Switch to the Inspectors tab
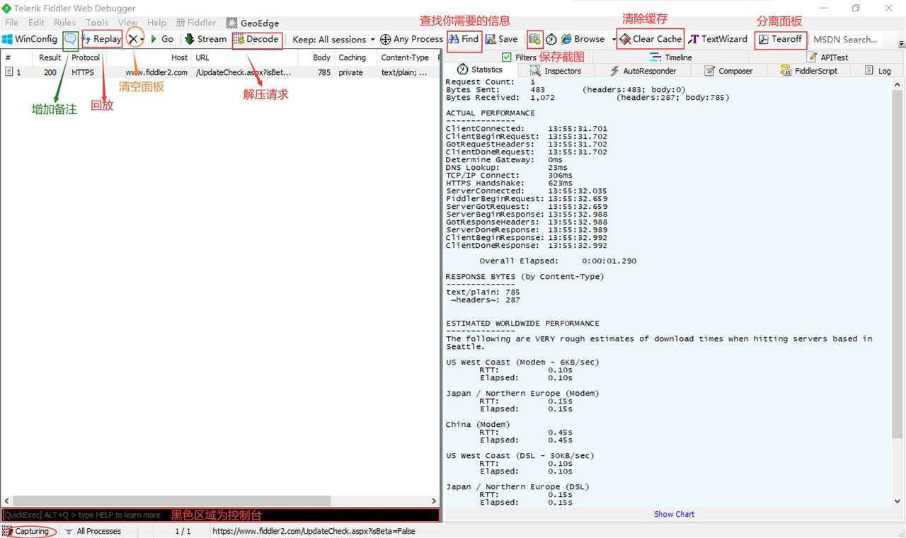 point(556,71)
